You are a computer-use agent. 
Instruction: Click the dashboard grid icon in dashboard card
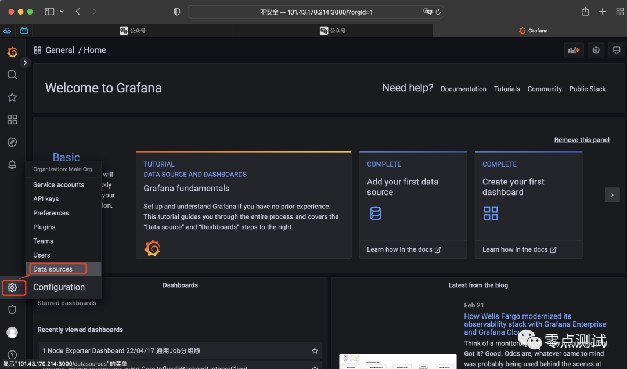(x=491, y=213)
